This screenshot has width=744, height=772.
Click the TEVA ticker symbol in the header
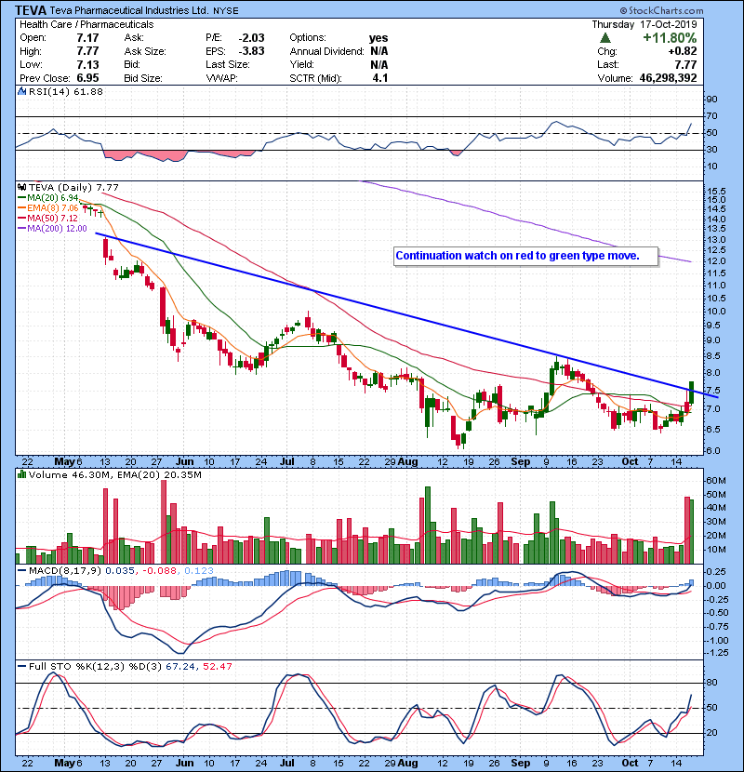(31, 10)
